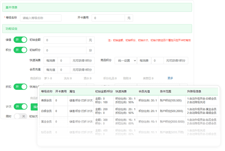225x151 pixels.
Task: Click the 商品积分 每消费 amount input
Action: [x=158, y=61]
